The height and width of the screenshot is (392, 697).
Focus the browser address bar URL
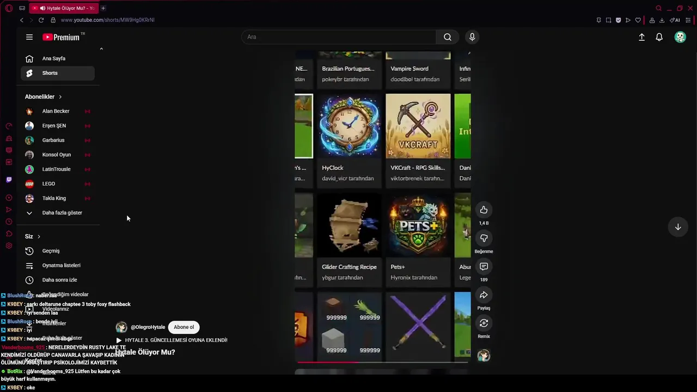tap(107, 20)
